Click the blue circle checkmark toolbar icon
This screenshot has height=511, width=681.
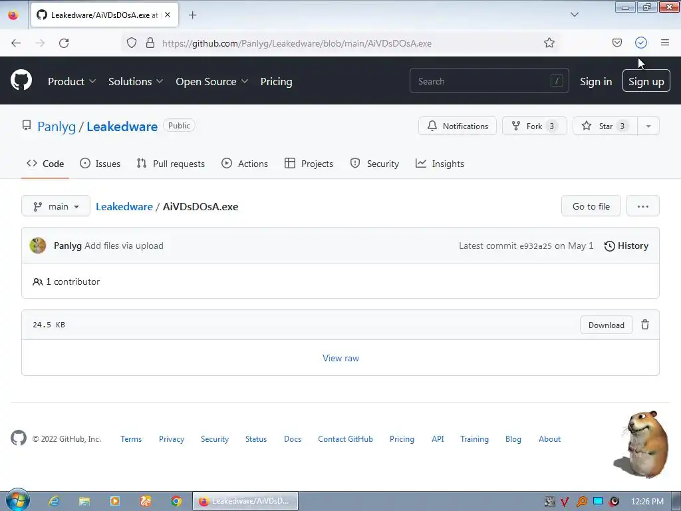641,43
